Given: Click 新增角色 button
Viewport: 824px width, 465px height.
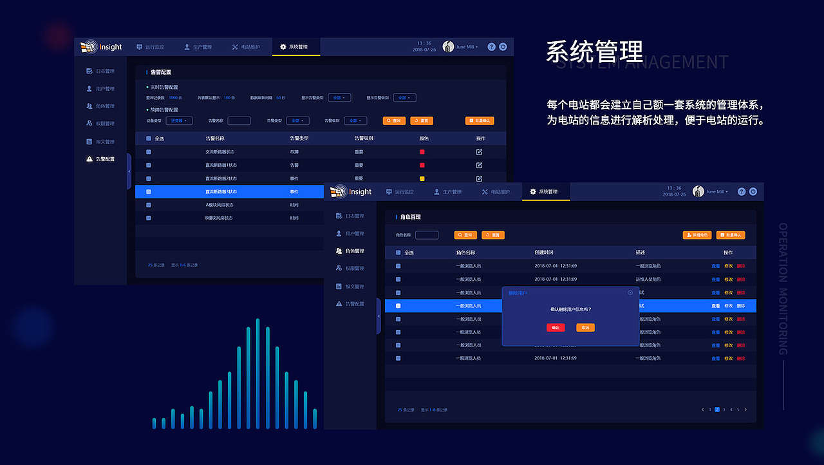Looking at the screenshot, I should [x=697, y=235].
